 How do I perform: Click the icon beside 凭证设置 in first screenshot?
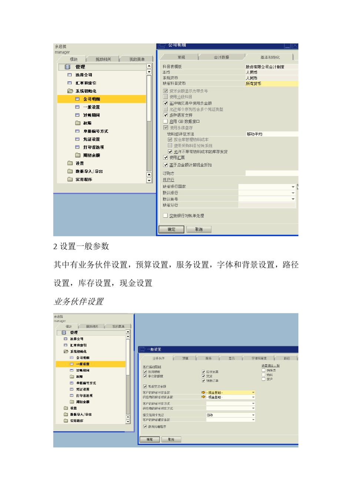[x=77, y=139]
